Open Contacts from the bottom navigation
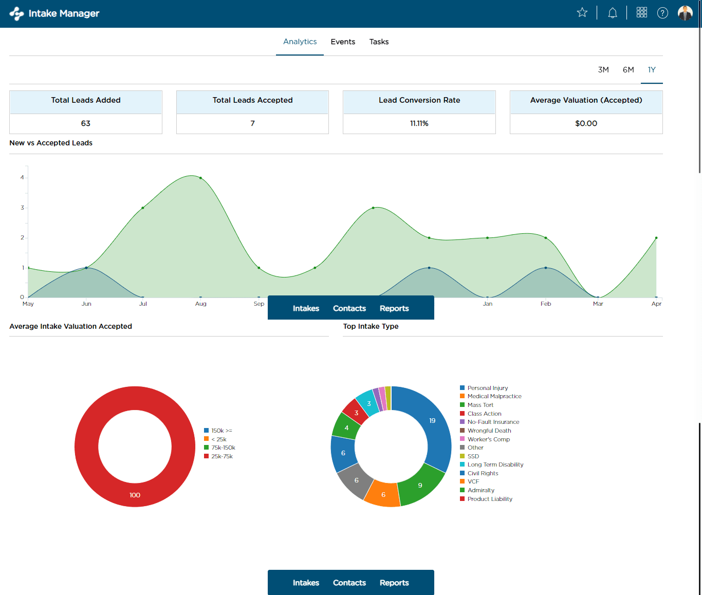Image resolution: width=702 pixels, height=595 pixels. 349,582
